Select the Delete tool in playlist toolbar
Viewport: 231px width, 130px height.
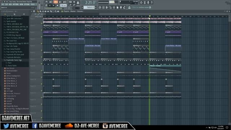coord(43,11)
